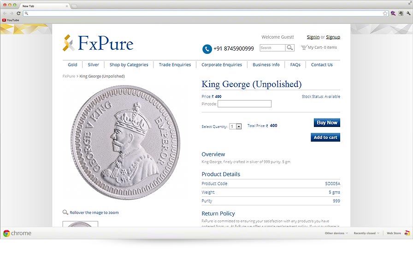
Task: Click the browser reload icon
Action: [18, 13]
